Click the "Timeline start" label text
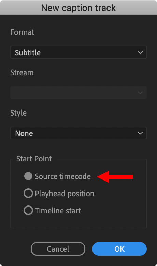 point(58,211)
